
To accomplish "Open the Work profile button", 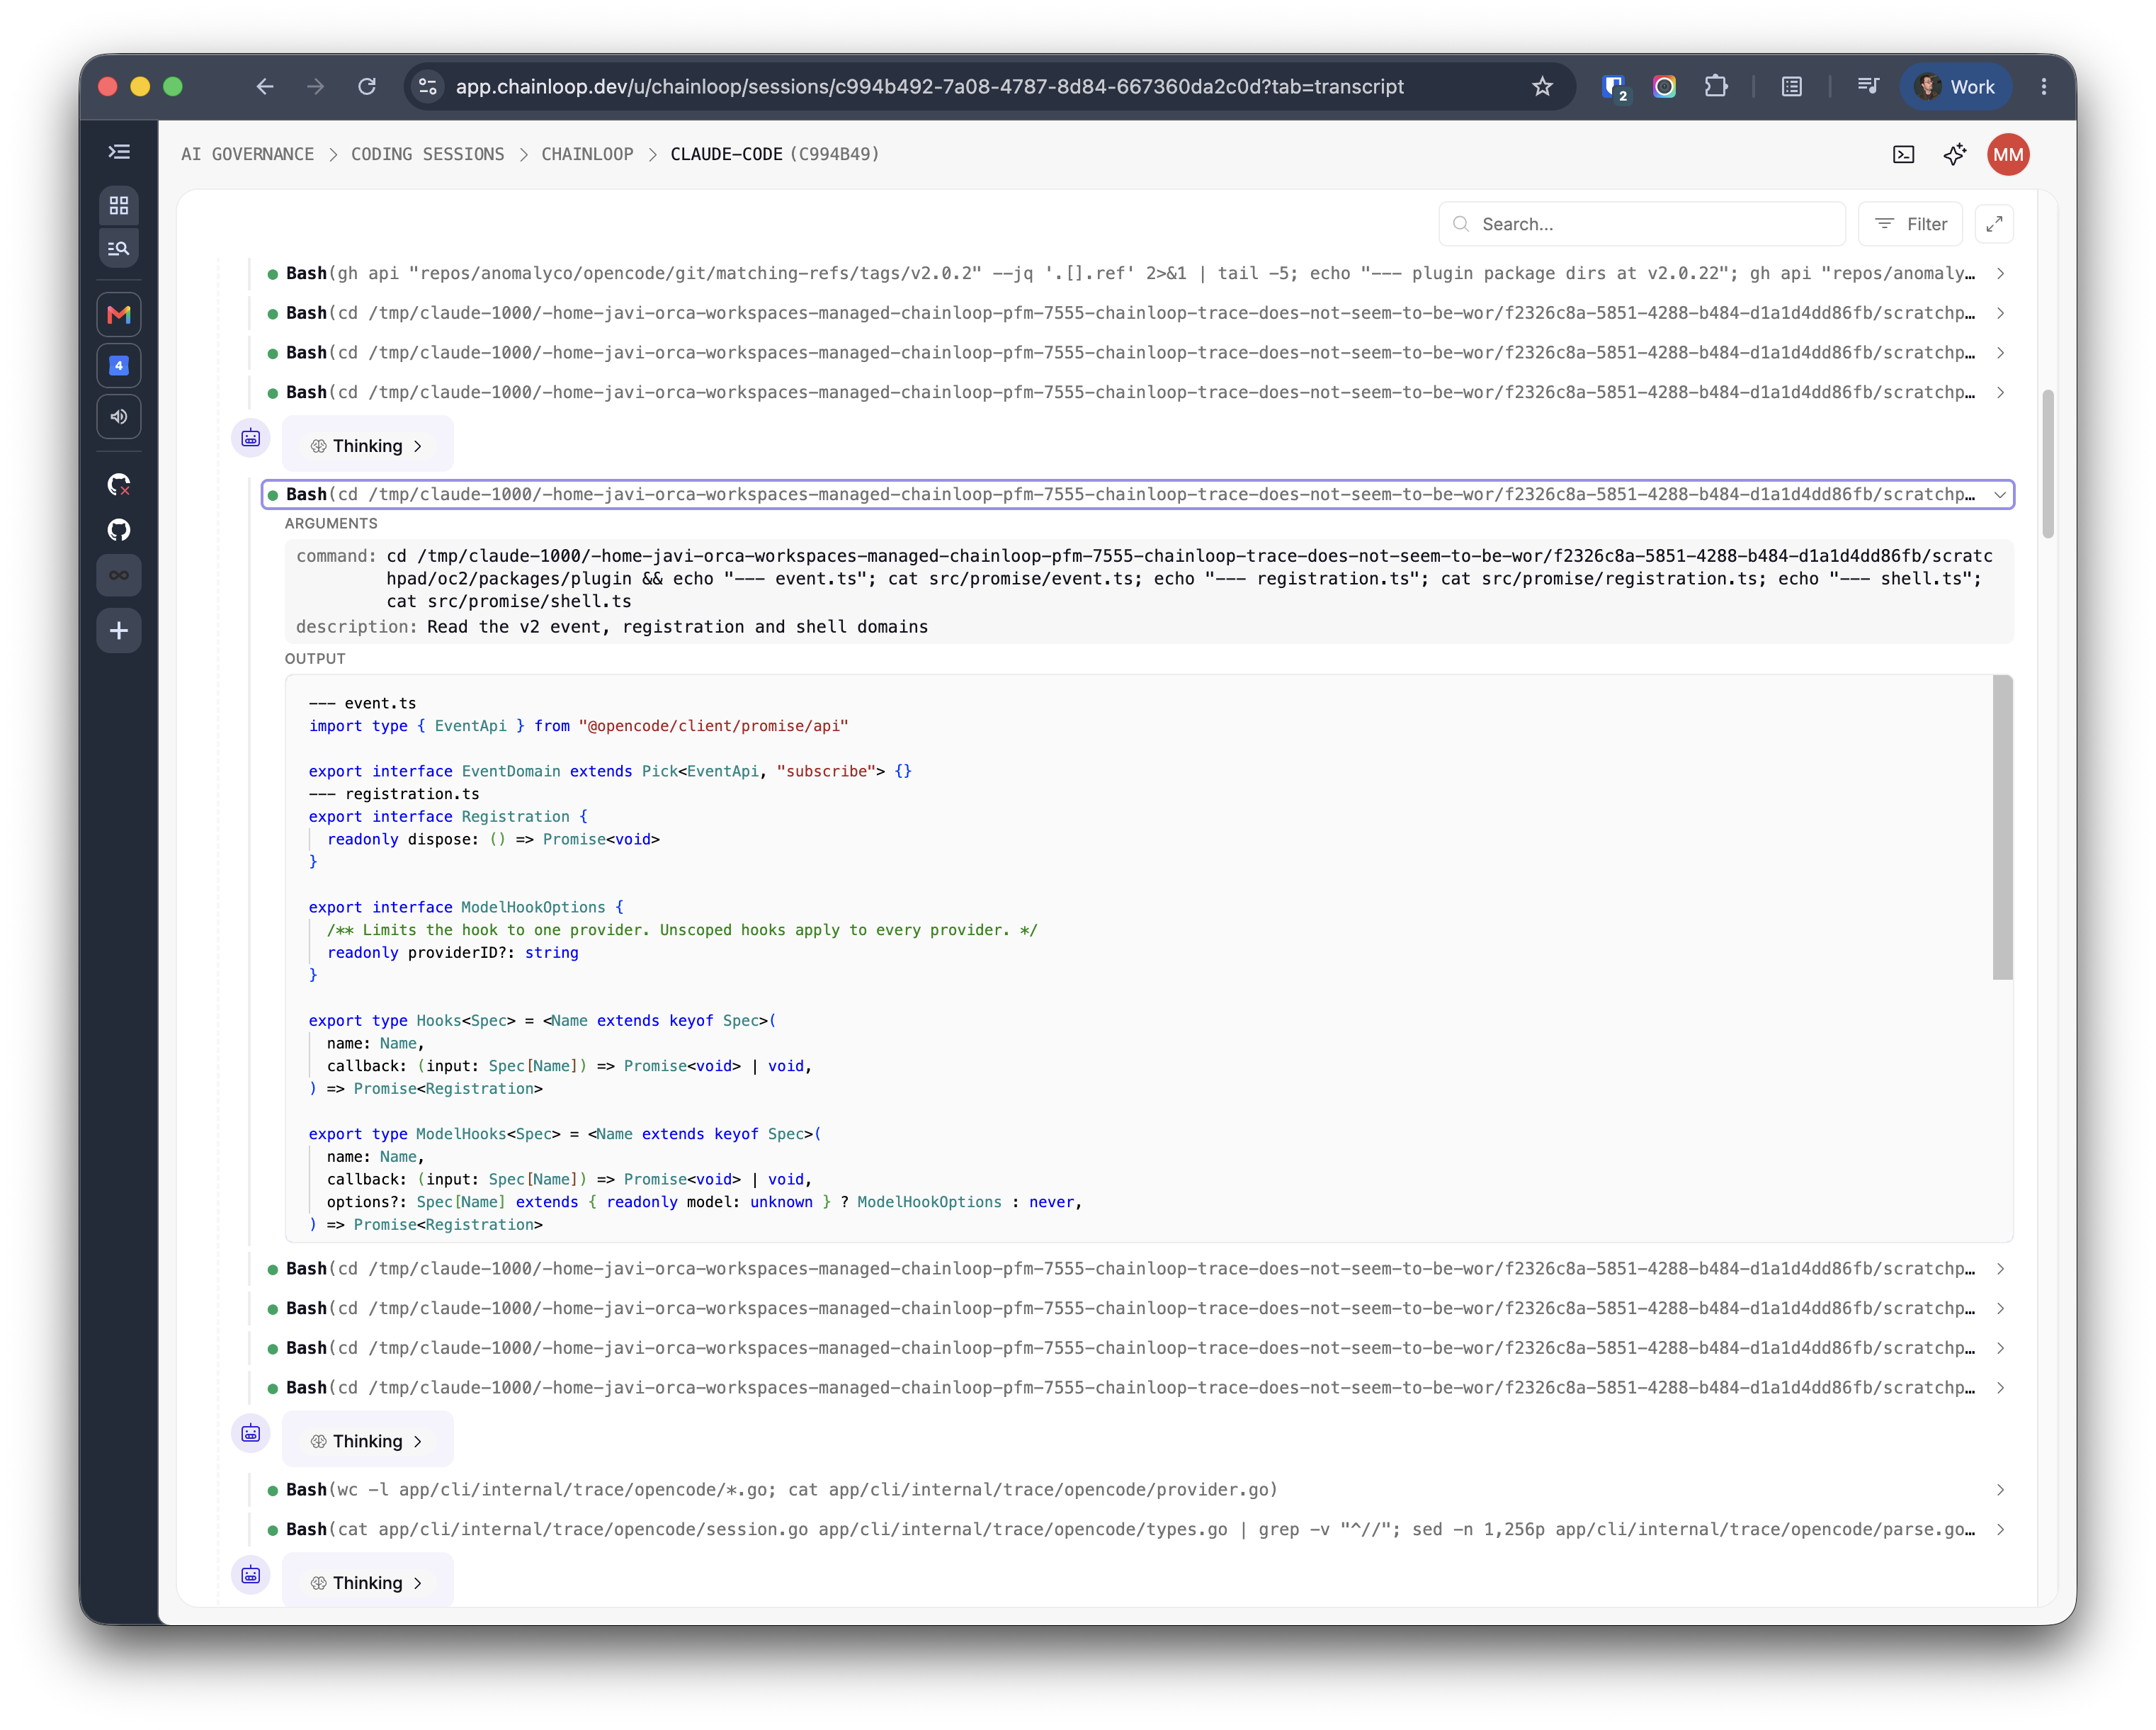I will click(1955, 87).
